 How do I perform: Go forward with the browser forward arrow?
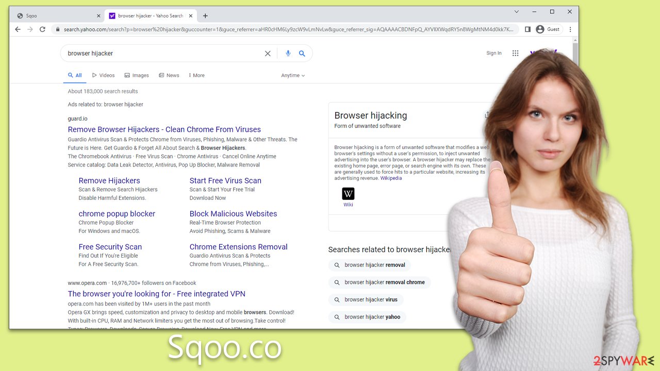coord(30,29)
